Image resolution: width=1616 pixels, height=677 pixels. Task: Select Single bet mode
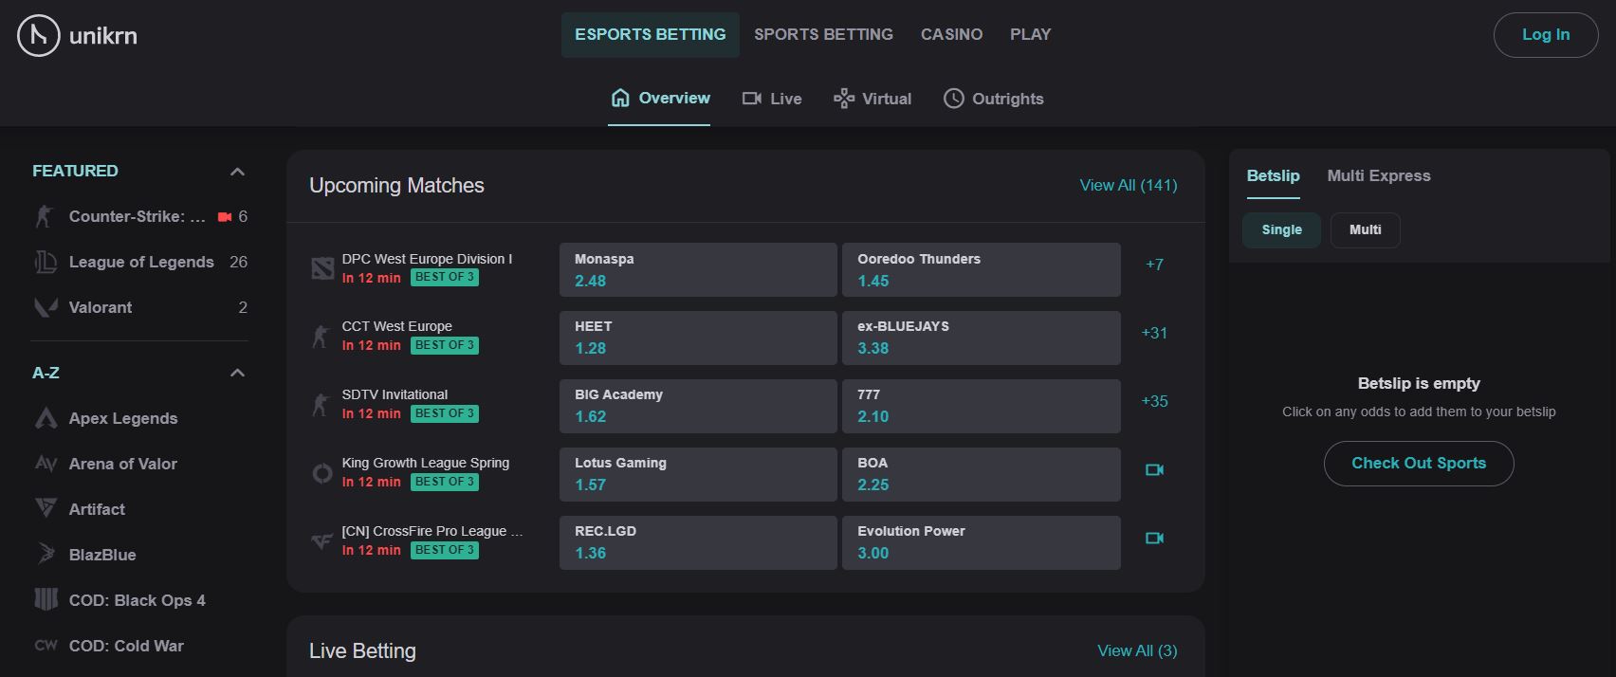tap(1281, 229)
